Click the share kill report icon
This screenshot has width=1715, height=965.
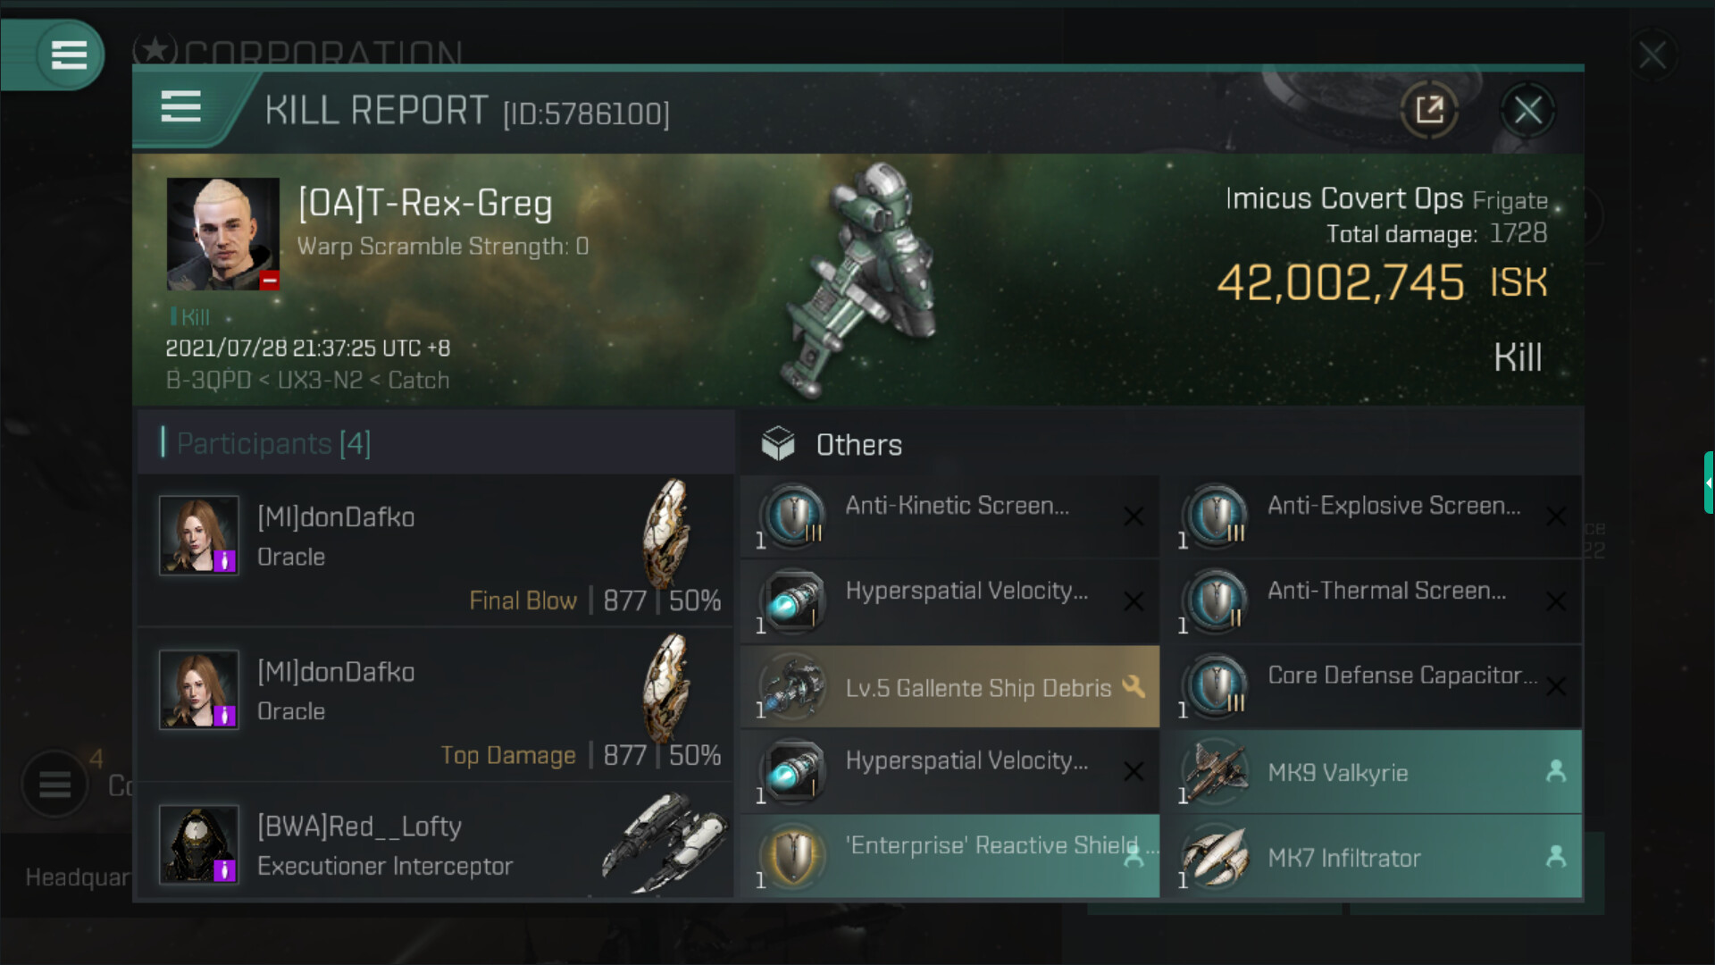pyautogui.click(x=1429, y=110)
